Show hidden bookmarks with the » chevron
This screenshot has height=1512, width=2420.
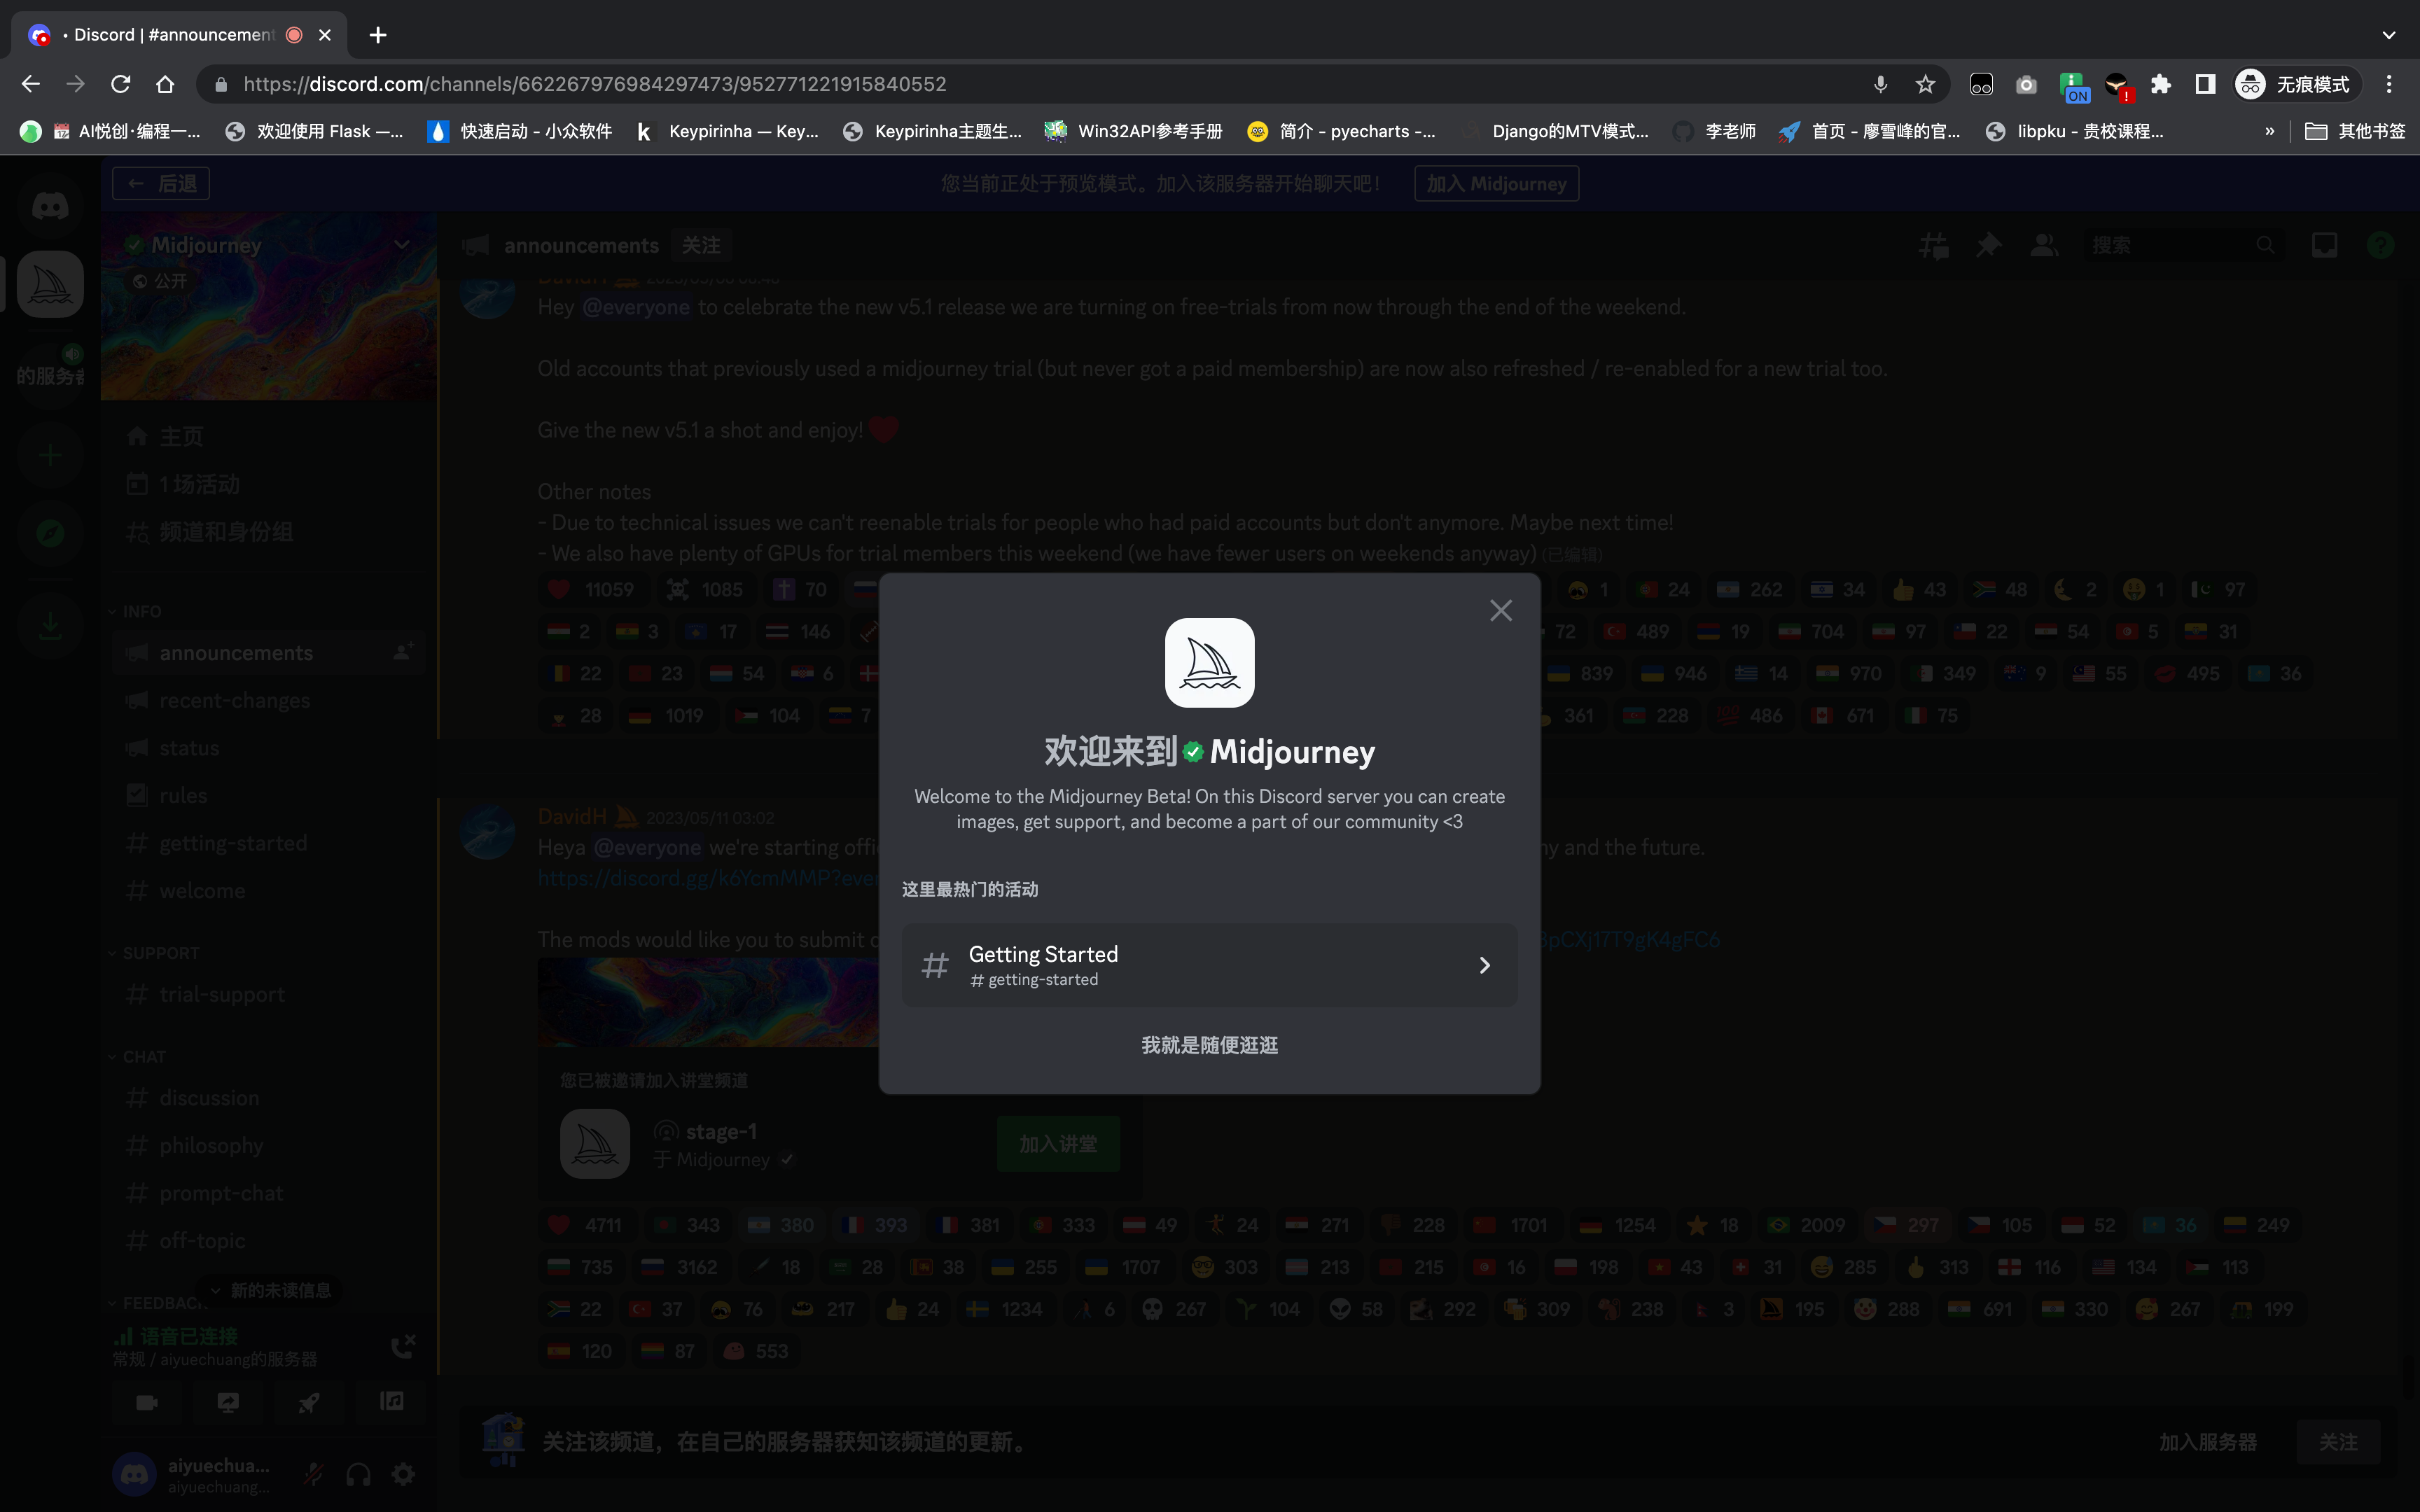tap(2270, 131)
